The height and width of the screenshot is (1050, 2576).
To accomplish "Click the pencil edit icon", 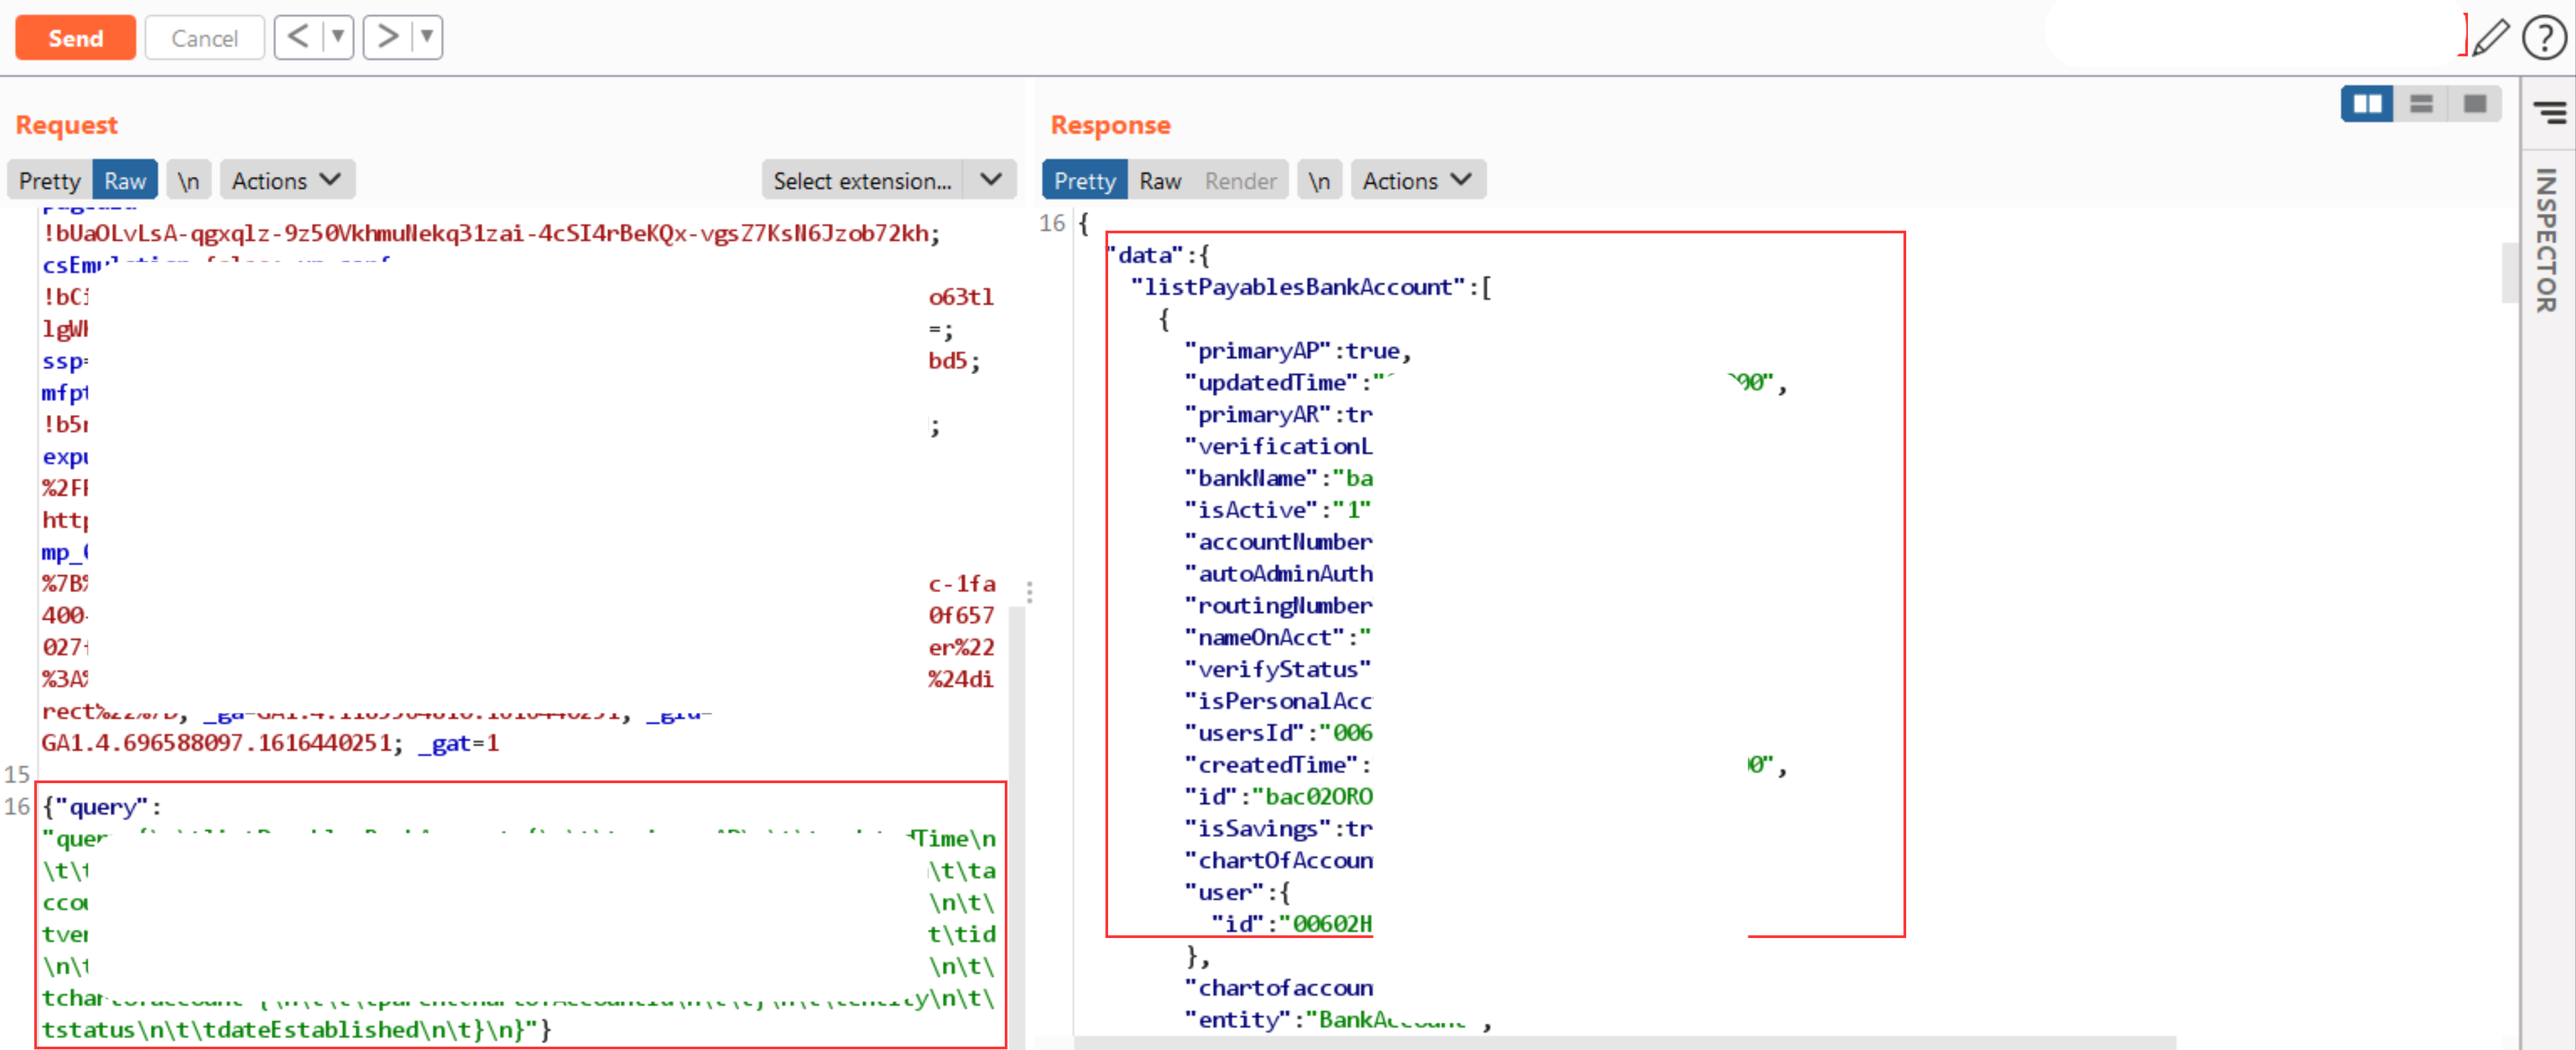I will [2490, 38].
